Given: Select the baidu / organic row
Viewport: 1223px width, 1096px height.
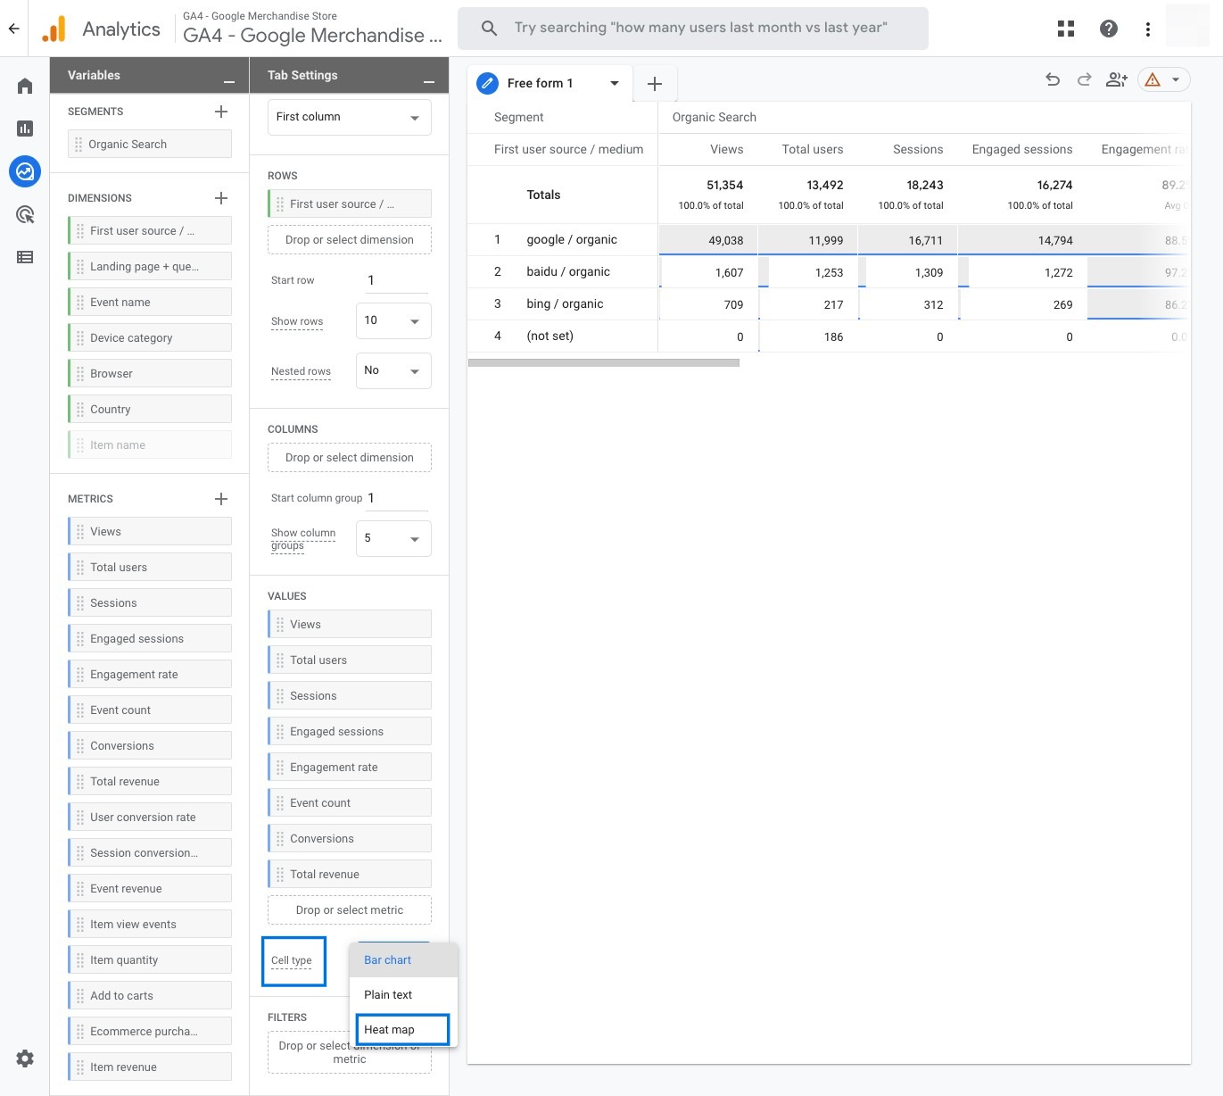Looking at the screenshot, I should (829, 272).
